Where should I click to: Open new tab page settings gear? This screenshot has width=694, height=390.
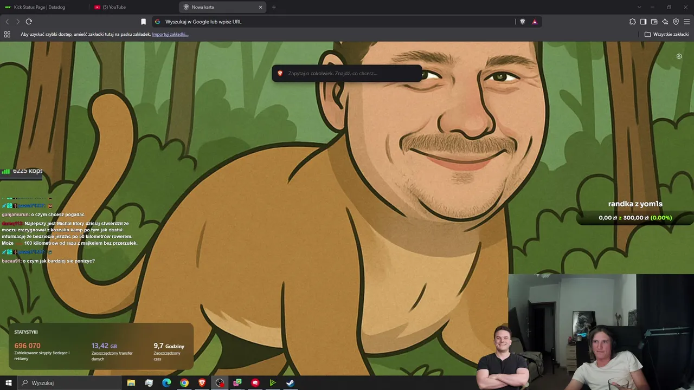tap(679, 56)
